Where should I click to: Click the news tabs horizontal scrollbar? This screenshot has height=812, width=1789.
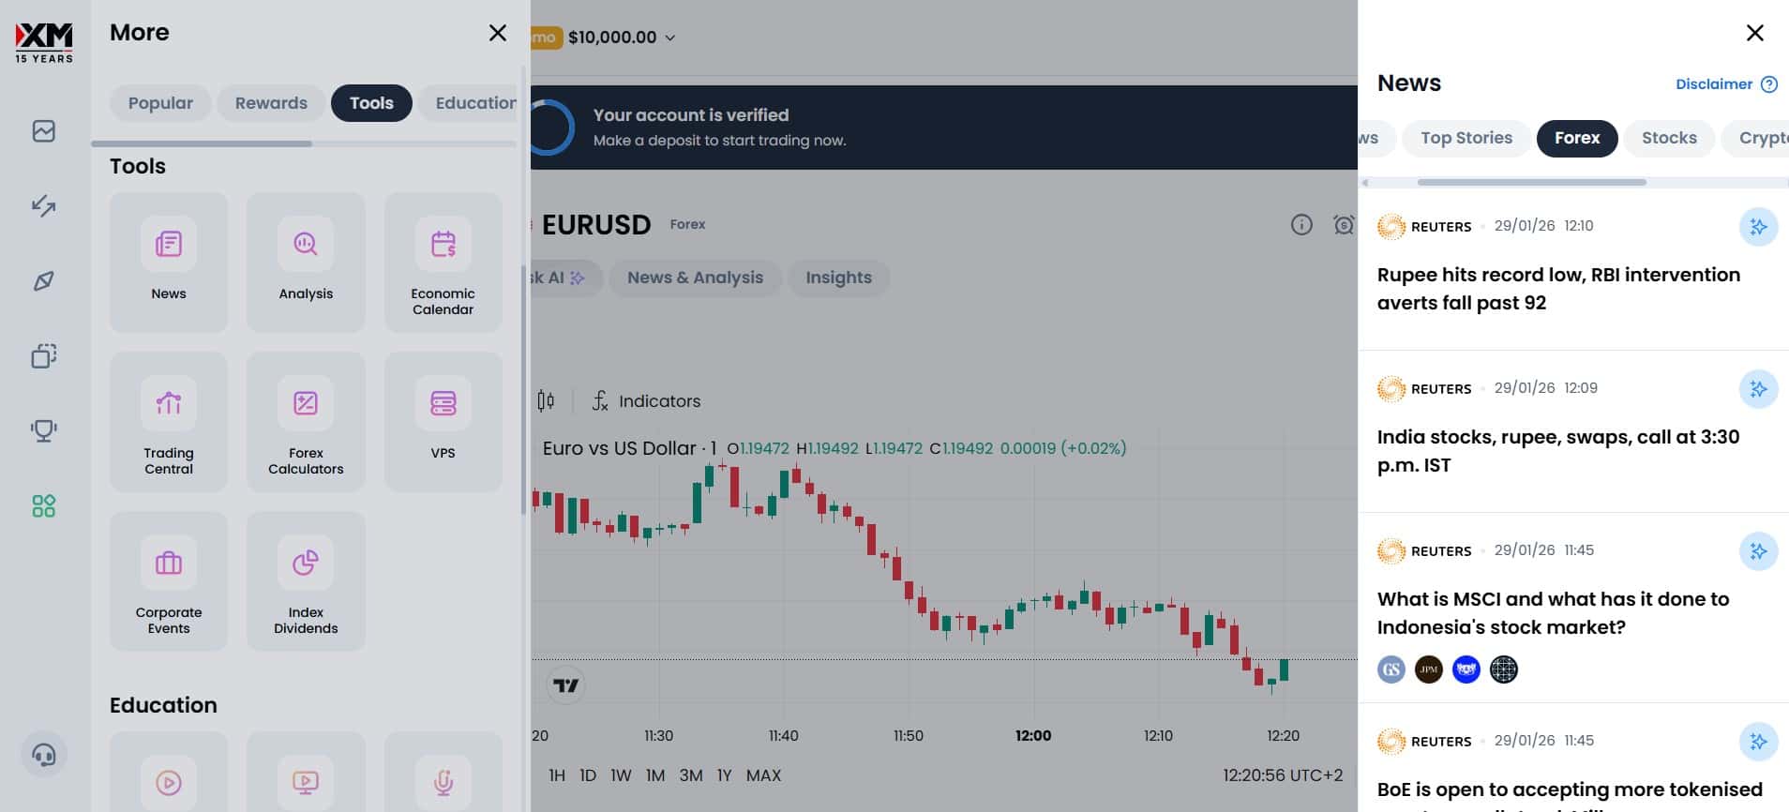(x=1531, y=182)
